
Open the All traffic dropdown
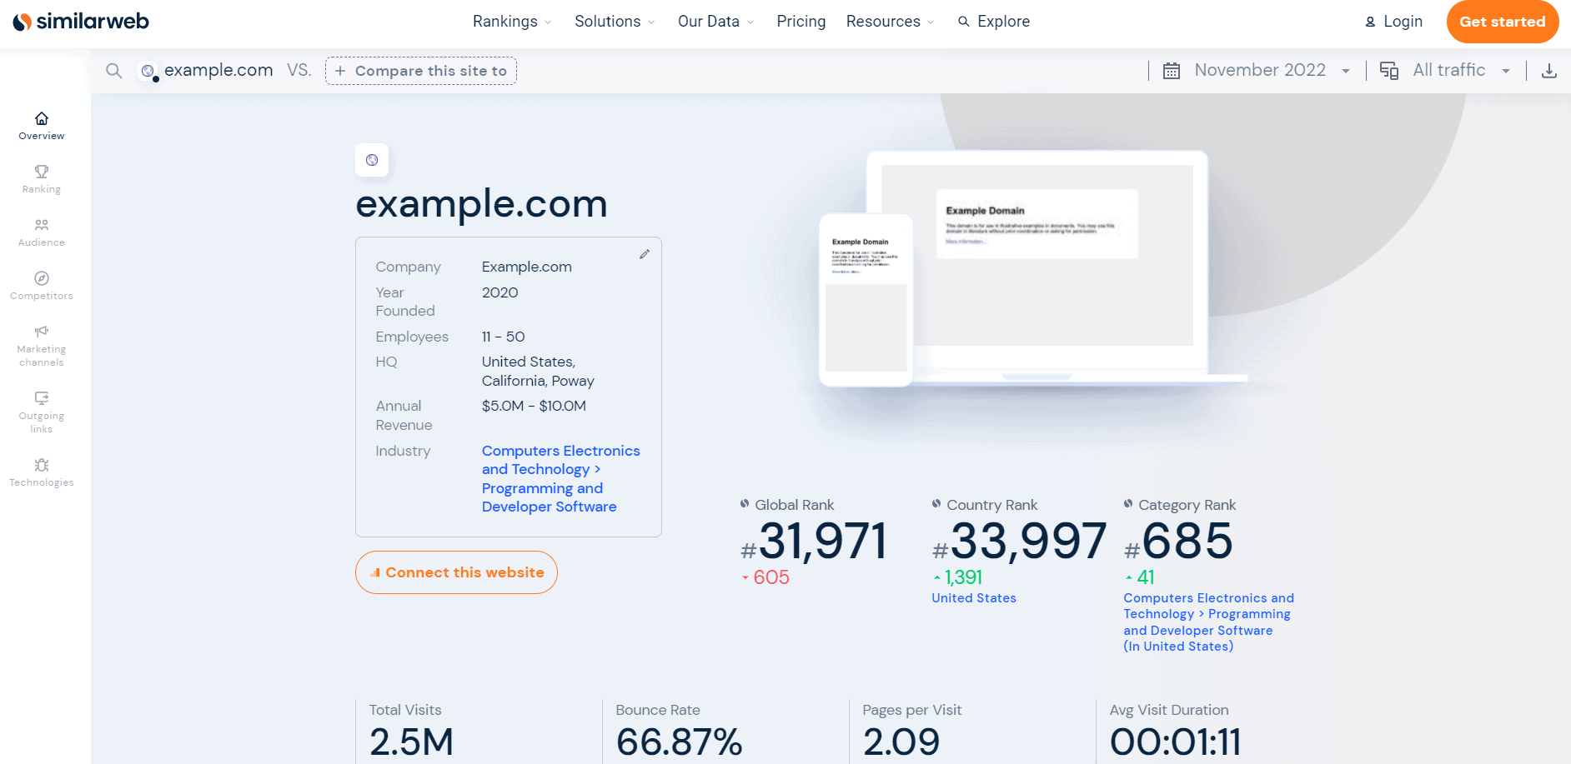pyautogui.click(x=1461, y=71)
